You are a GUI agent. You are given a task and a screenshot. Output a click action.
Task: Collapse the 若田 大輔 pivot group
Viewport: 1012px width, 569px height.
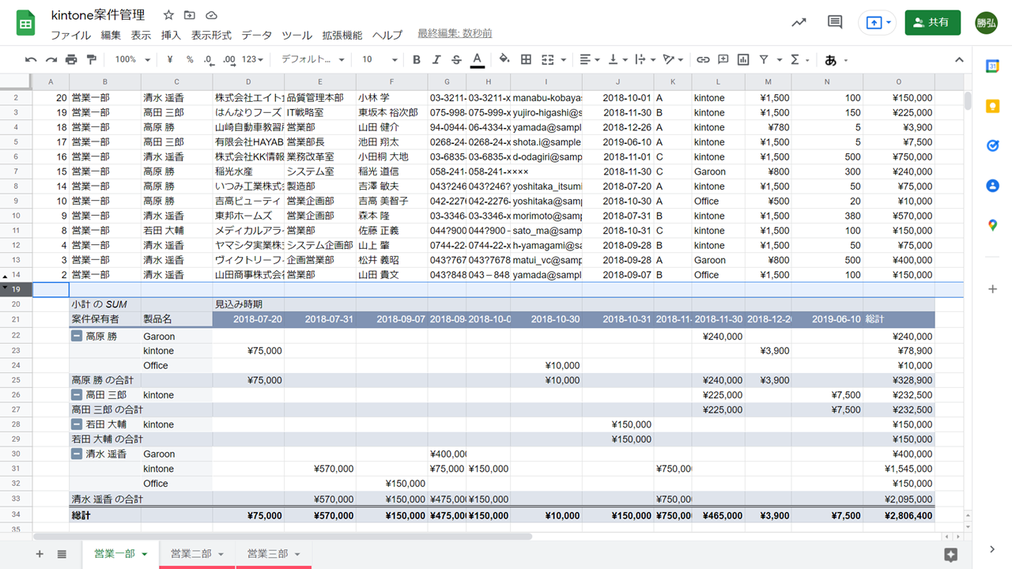click(x=77, y=424)
